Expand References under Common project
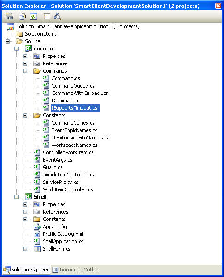The width and height of the screenshot is (224, 277). [25, 63]
